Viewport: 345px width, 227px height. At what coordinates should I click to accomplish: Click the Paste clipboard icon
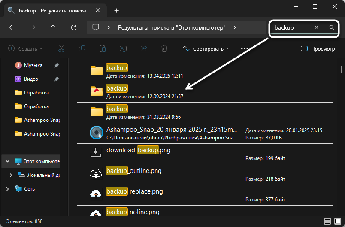pyautogui.click(x=102, y=49)
